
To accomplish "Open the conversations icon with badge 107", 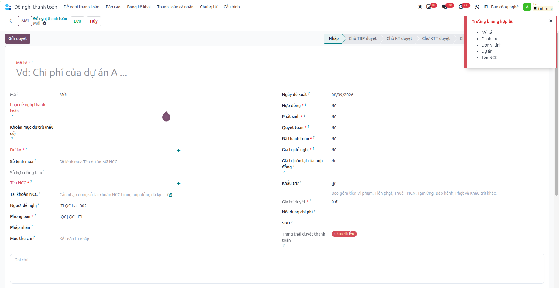I will (445, 7).
